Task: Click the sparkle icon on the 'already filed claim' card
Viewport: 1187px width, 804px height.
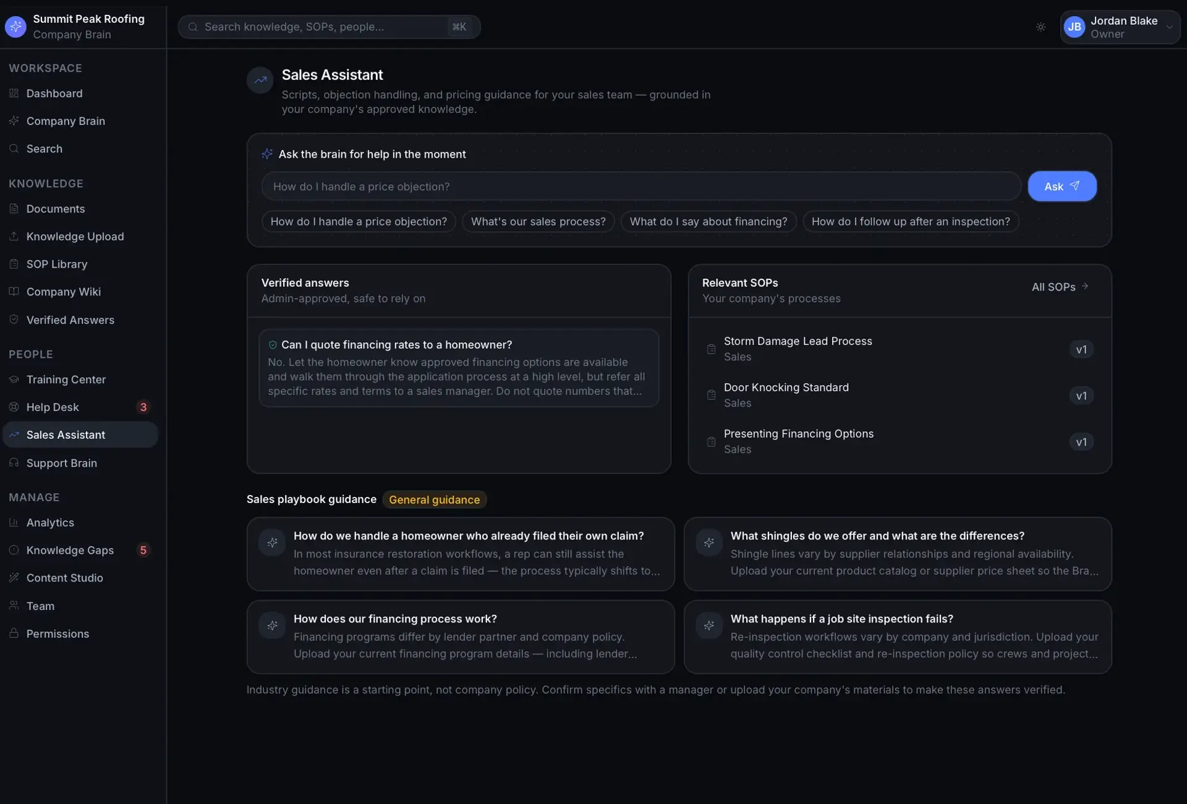Action: (x=272, y=543)
